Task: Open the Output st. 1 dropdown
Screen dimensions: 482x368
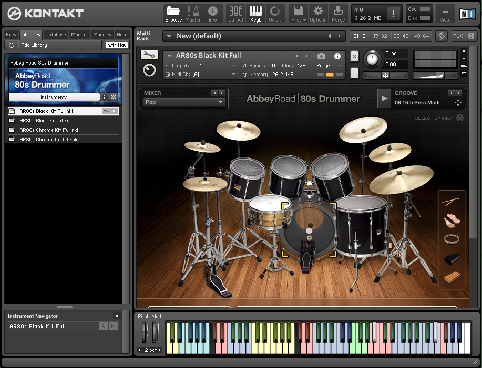Action: pyautogui.click(x=201, y=66)
